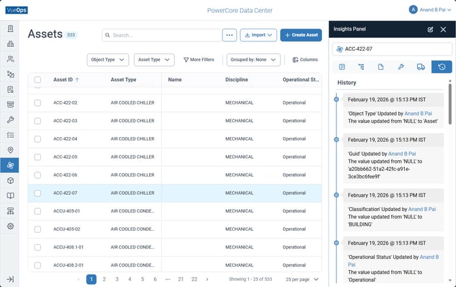Image resolution: width=456 pixels, height=287 pixels.
Task: Go to page 2
Action: (104, 279)
